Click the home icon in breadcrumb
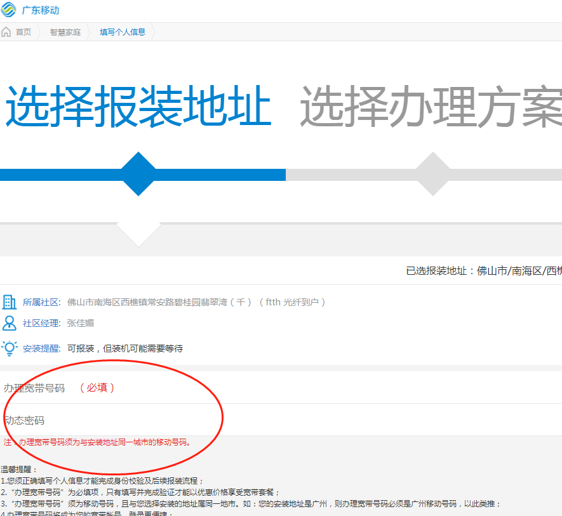The height and width of the screenshot is (516, 562). 7,32
